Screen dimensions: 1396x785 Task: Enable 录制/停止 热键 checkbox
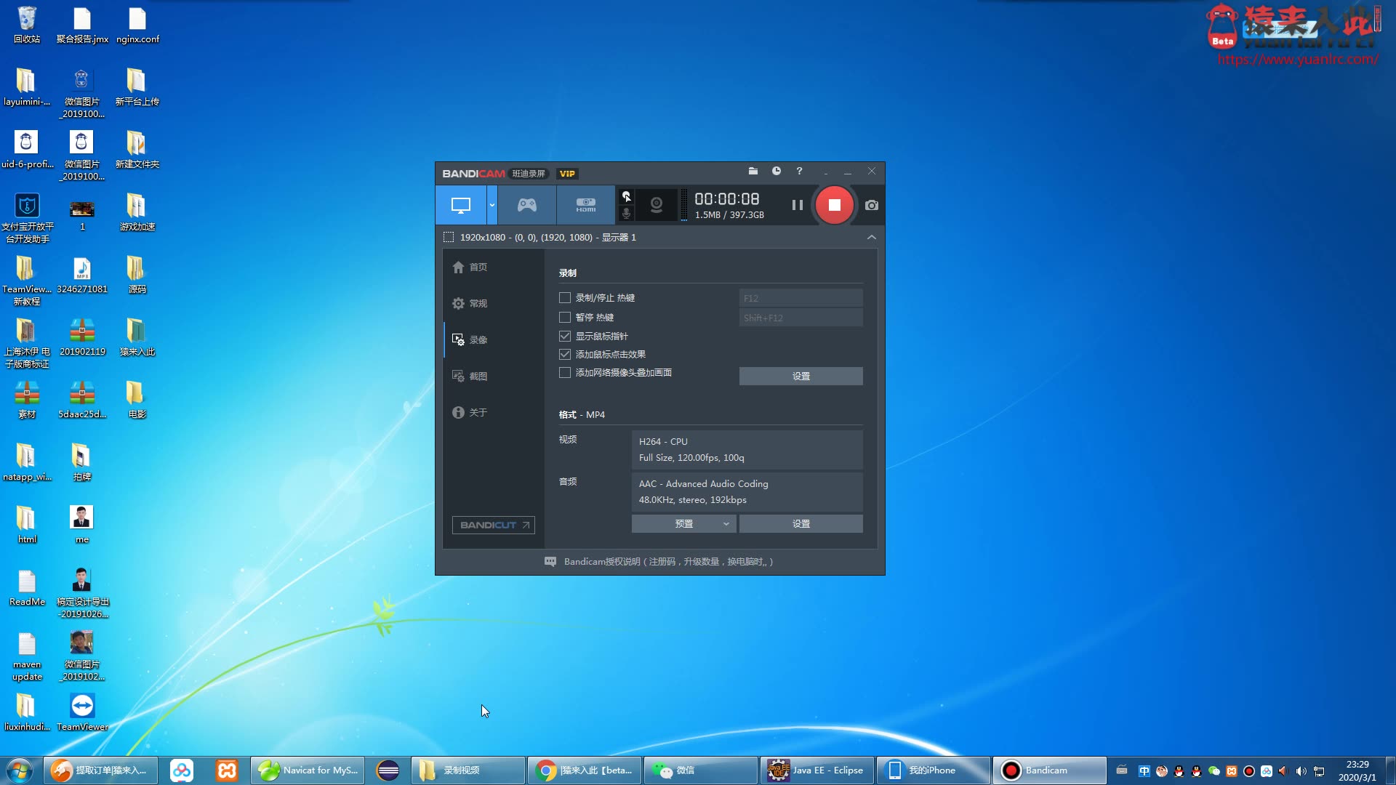tap(565, 298)
